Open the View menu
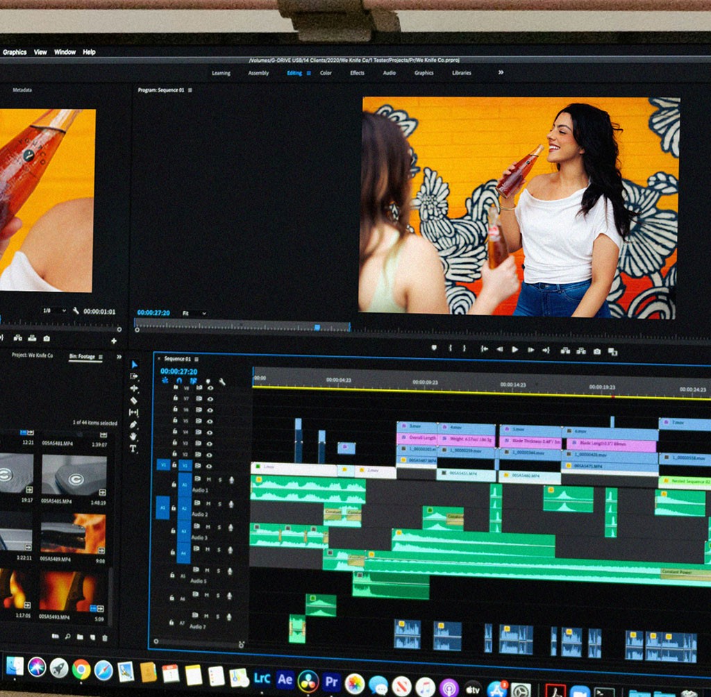The height and width of the screenshot is (697, 711). tap(40, 52)
